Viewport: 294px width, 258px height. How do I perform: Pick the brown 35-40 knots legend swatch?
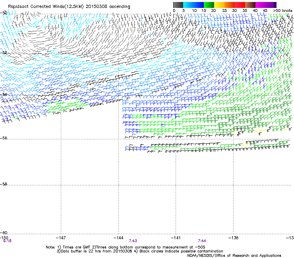[250, 5]
